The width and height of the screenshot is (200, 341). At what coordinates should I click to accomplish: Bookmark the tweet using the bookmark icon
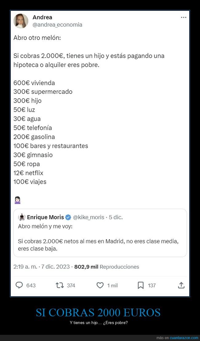[x=141, y=286]
